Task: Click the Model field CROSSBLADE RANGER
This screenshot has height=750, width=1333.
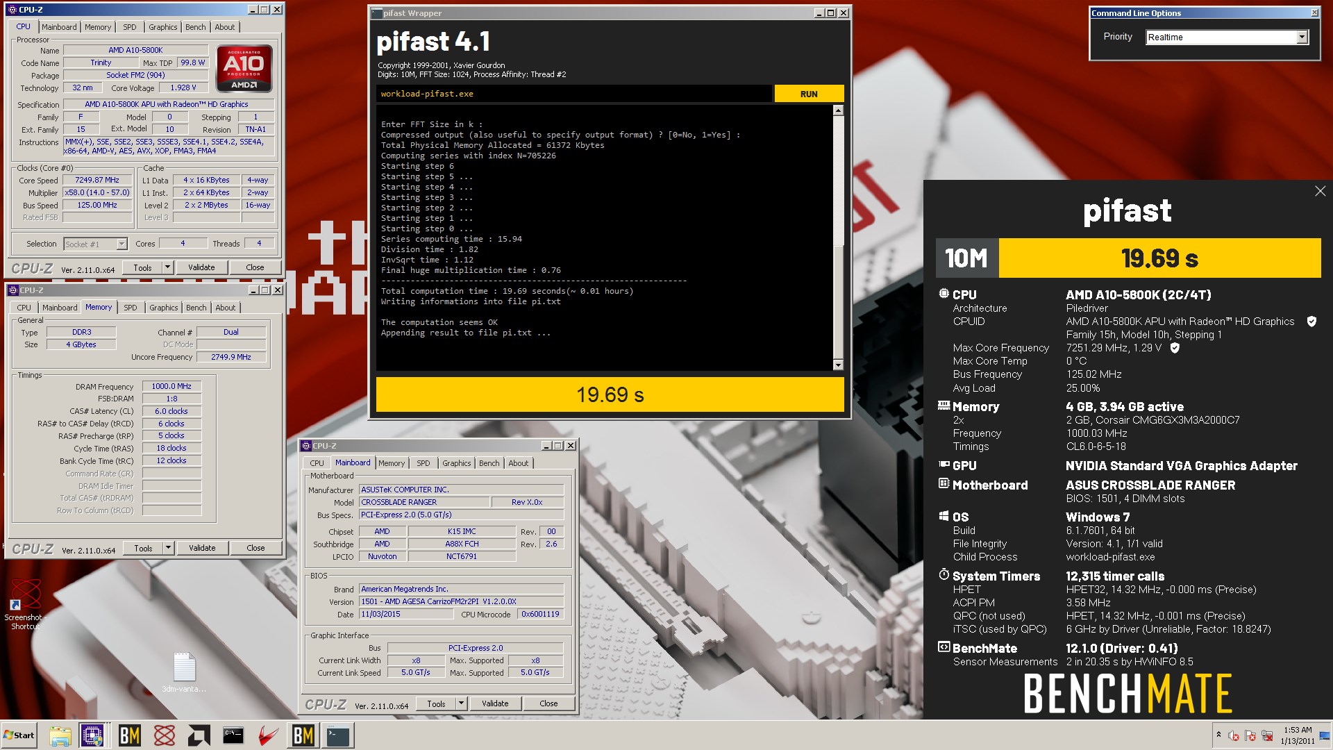Action: (x=424, y=502)
